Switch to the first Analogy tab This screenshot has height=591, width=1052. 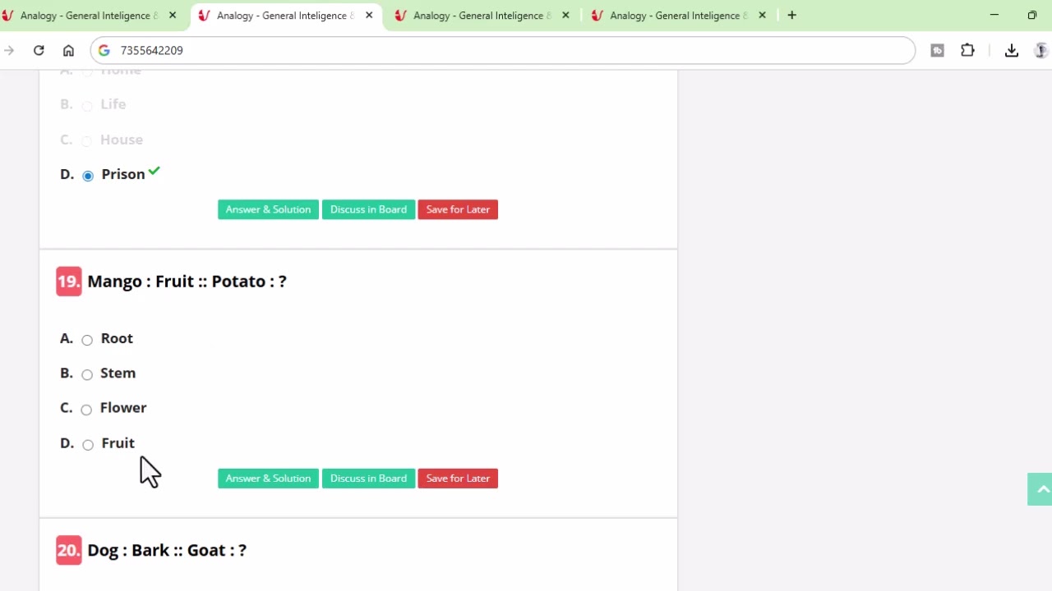tap(87, 16)
